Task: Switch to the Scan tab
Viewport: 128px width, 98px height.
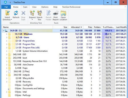Action: (x=25, y=7)
